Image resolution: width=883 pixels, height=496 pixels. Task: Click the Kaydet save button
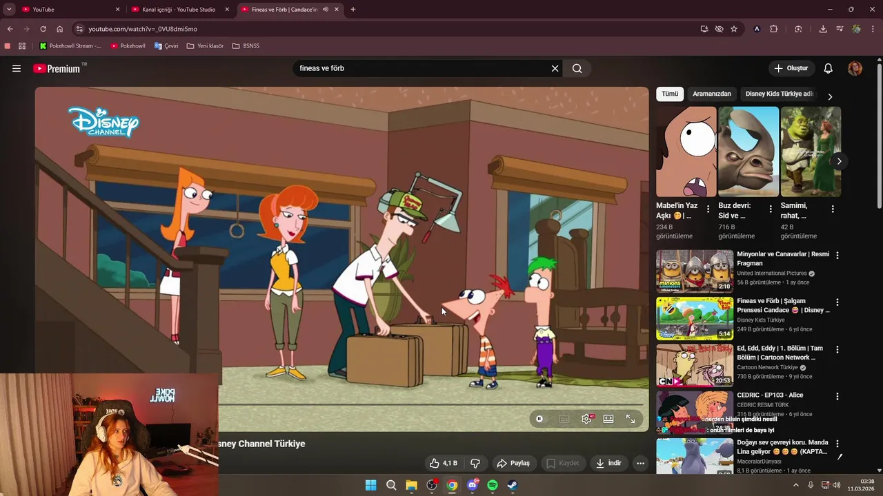[x=564, y=463]
